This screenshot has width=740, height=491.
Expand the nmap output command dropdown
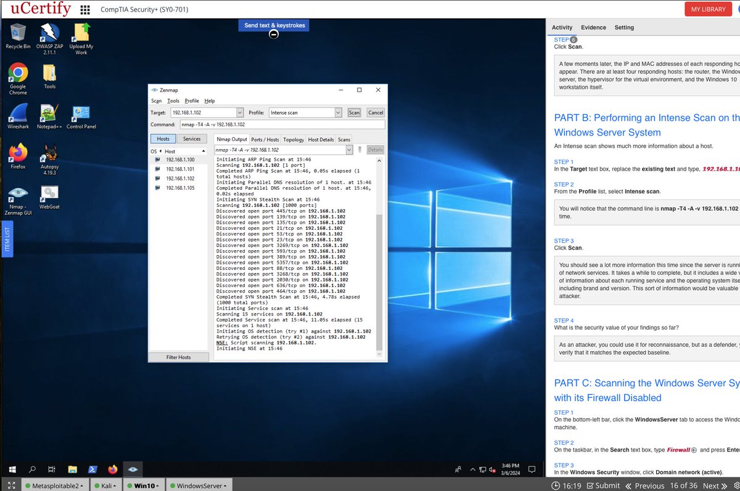point(350,150)
